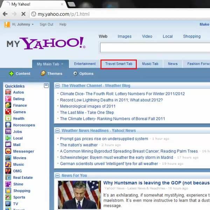210x210 pixels.
Task: Open the Hi, Johnny account dropdown
Action: coord(23,24)
